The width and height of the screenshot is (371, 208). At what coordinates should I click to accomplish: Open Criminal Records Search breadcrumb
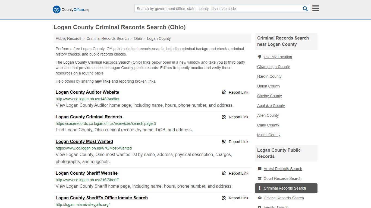(x=108, y=38)
